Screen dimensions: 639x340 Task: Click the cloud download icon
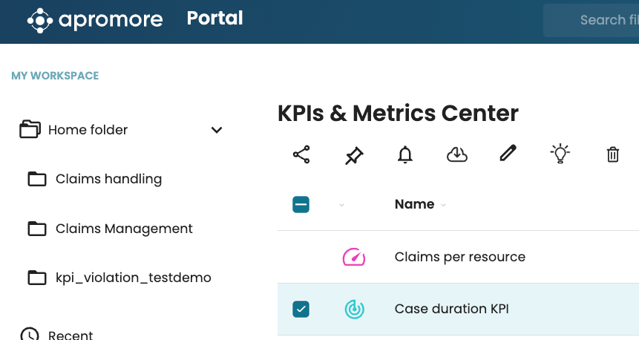(457, 154)
